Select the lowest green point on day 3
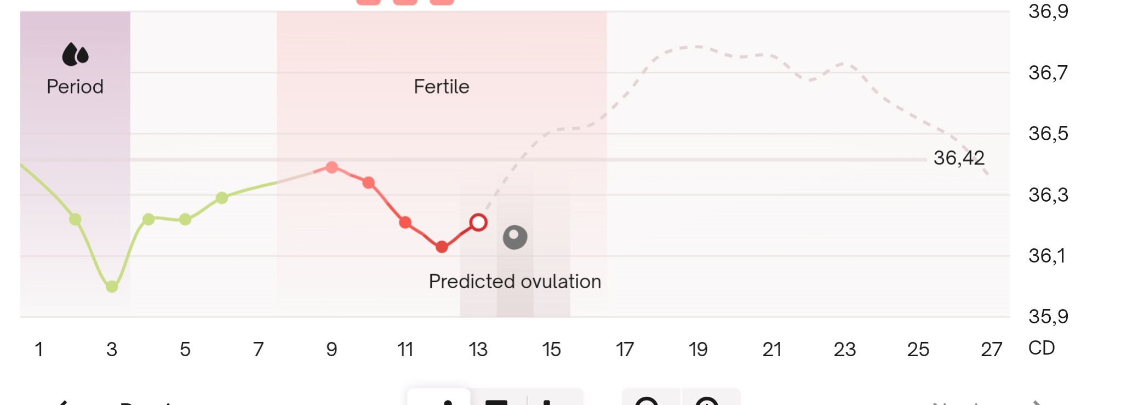This screenshot has width=1121, height=405. pos(112,287)
